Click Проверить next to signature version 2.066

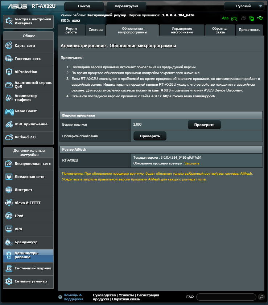pyautogui.click(x=204, y=125)
